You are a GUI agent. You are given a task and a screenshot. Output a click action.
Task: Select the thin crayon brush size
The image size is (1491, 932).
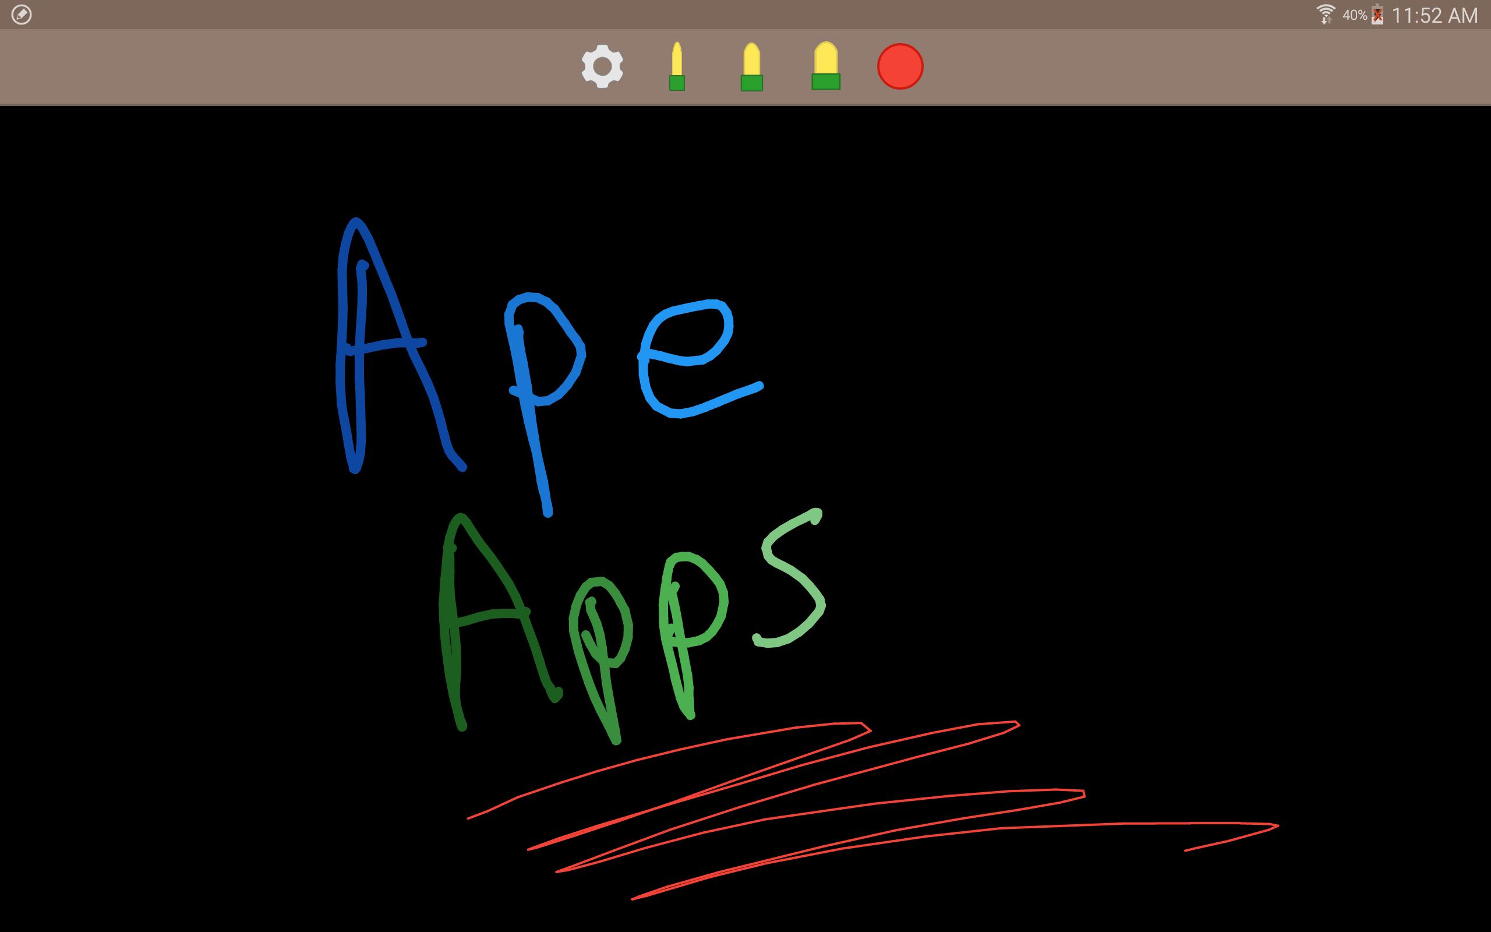pos(677,66)
